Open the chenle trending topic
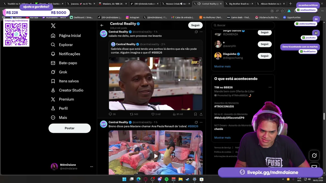The width and height of the screenshot is (326, 183). point(219,129)
